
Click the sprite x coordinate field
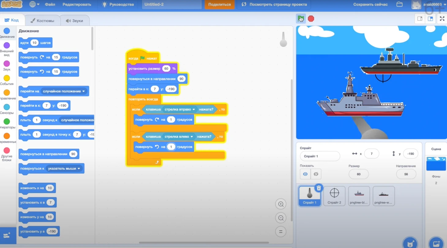371,154
